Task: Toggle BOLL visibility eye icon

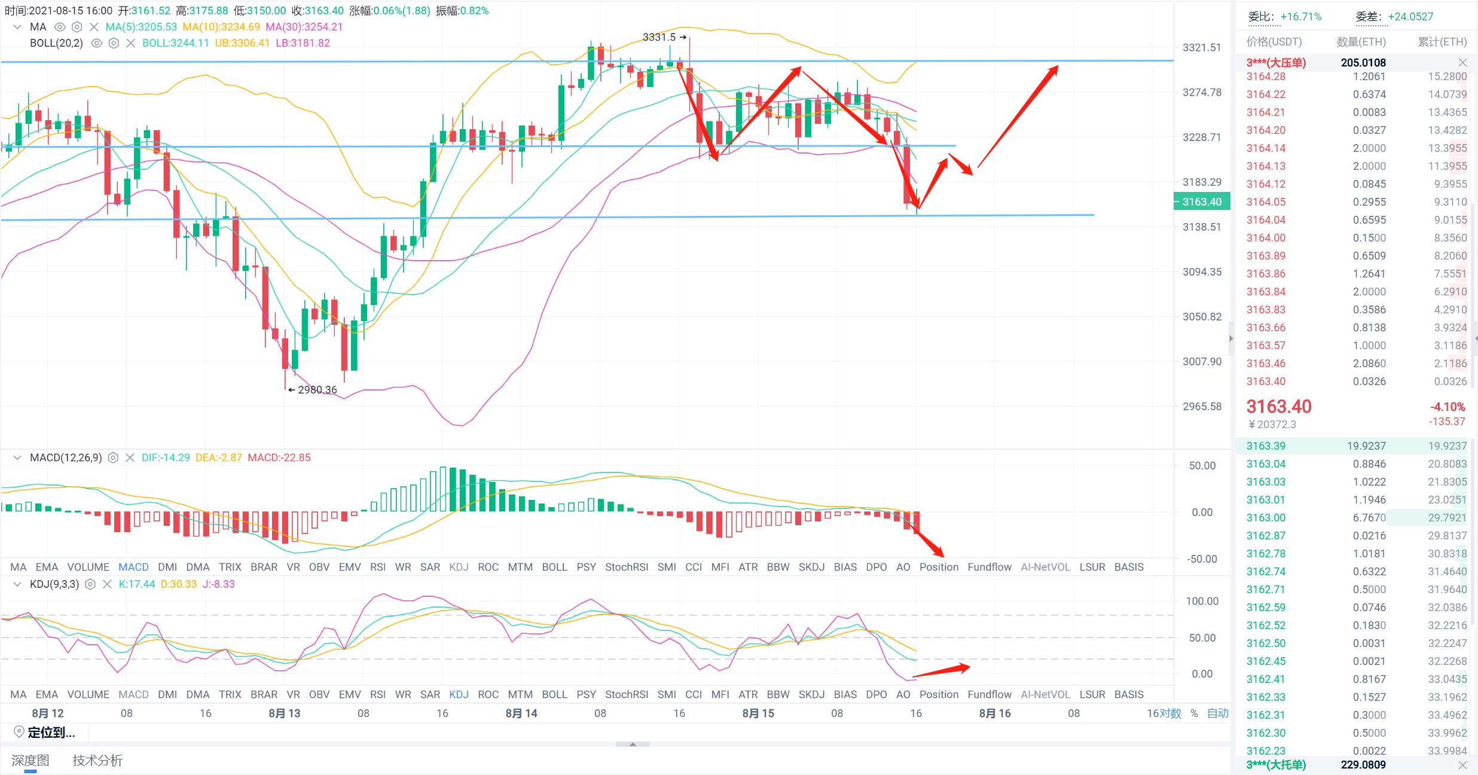Action: click(x=96, y=43)
